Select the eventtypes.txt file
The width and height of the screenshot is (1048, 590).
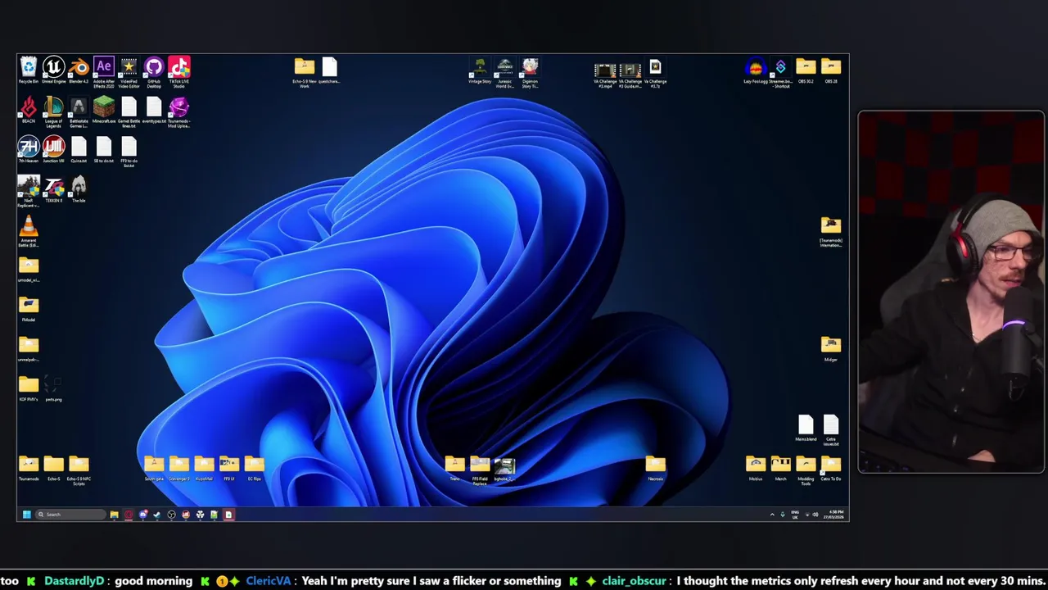[x=154, y=111]
